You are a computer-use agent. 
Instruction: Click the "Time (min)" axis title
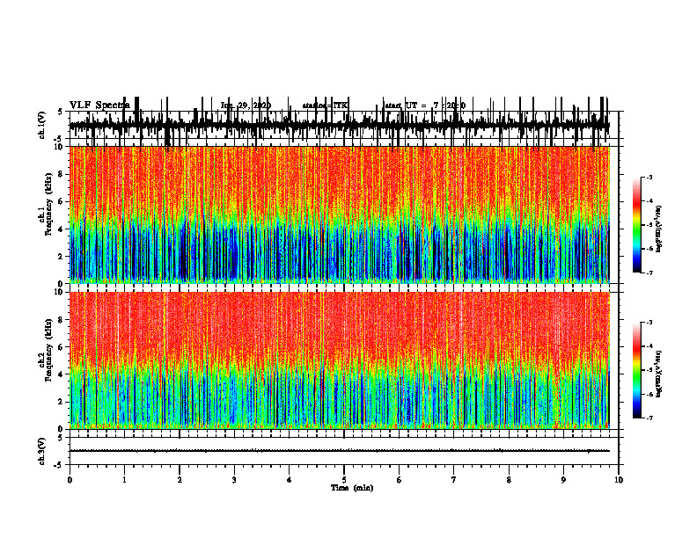[x=352, y=488]
